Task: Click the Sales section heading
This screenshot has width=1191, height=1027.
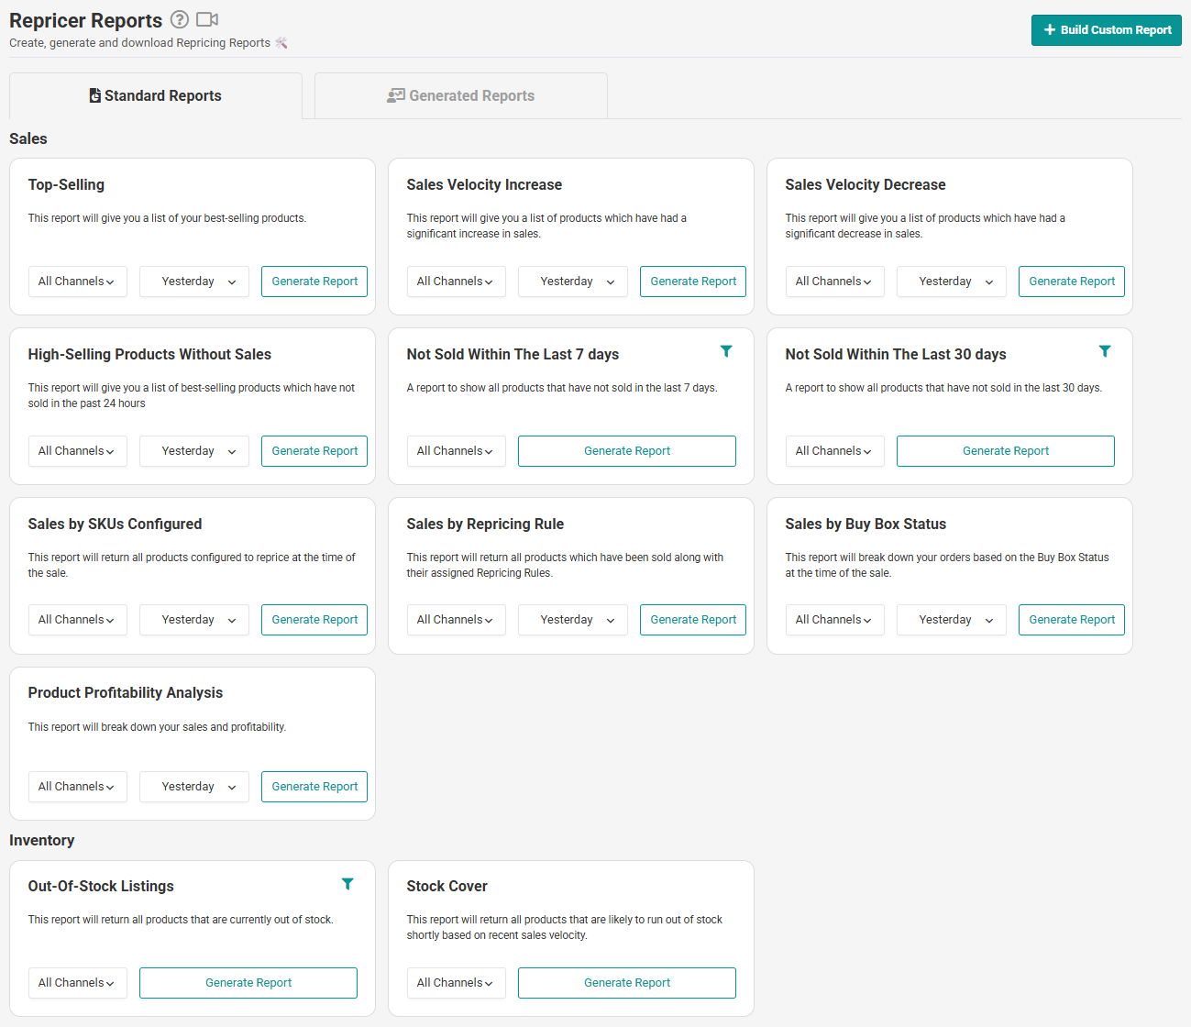Action: click(28, 138)
